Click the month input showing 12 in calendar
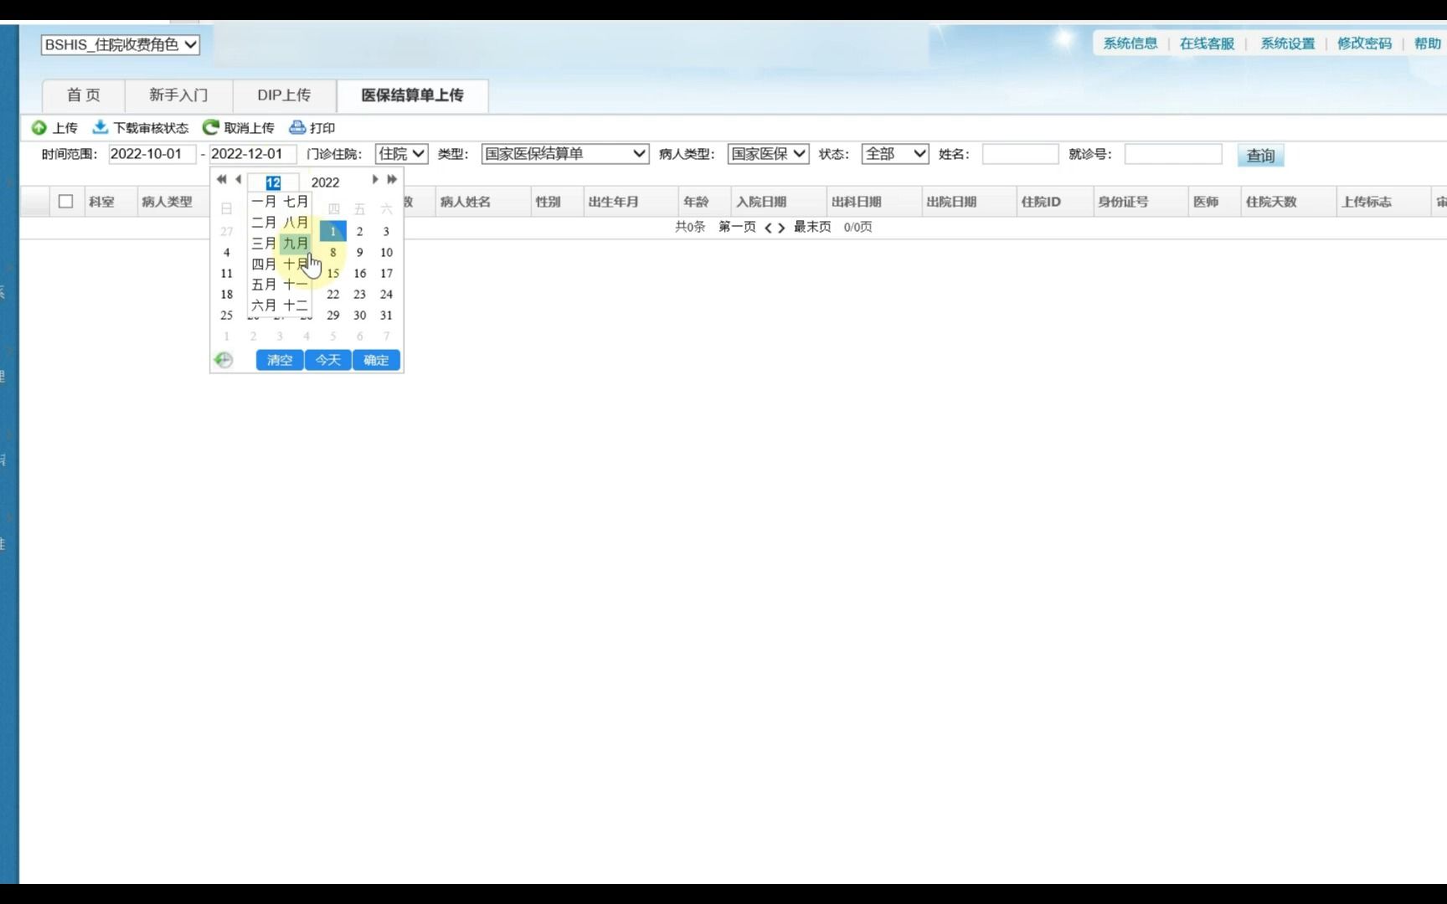 click(x=273, y=182)
